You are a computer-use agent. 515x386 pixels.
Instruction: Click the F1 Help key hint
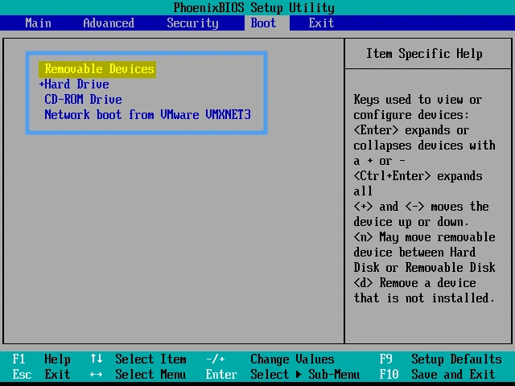[x=41, y=359]
